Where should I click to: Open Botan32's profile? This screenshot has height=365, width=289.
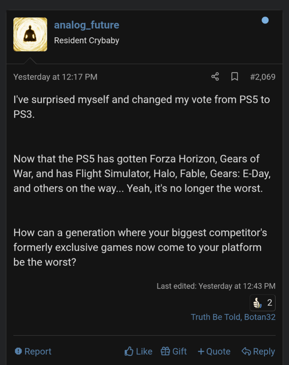pyautogui.click(x=260, y=317)
